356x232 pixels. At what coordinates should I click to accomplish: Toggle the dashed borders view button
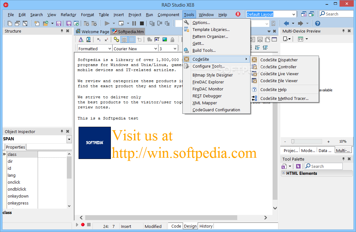[x=124, y=40]
